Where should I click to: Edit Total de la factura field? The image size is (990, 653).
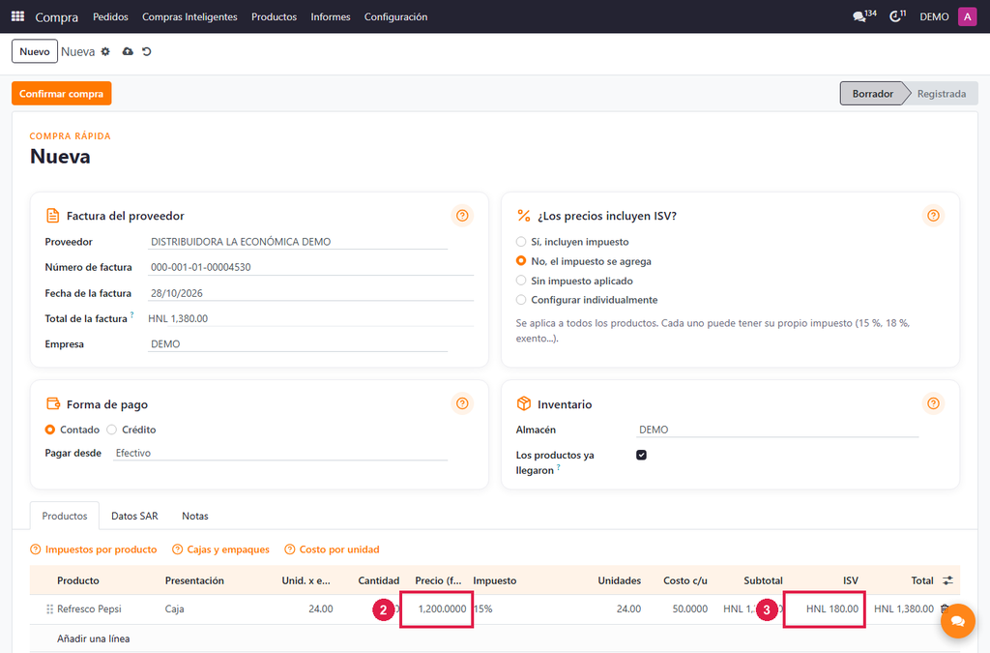point(310,318)
